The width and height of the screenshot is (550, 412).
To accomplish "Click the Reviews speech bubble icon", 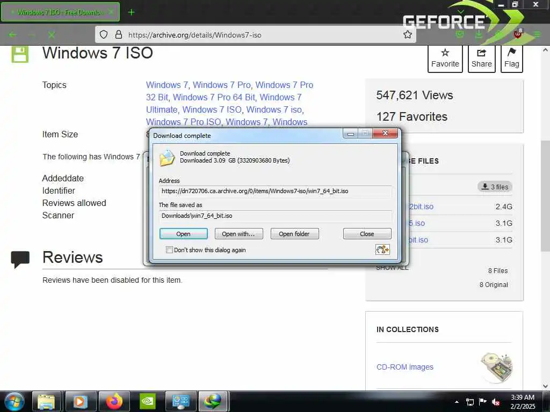I will (20, 260).
